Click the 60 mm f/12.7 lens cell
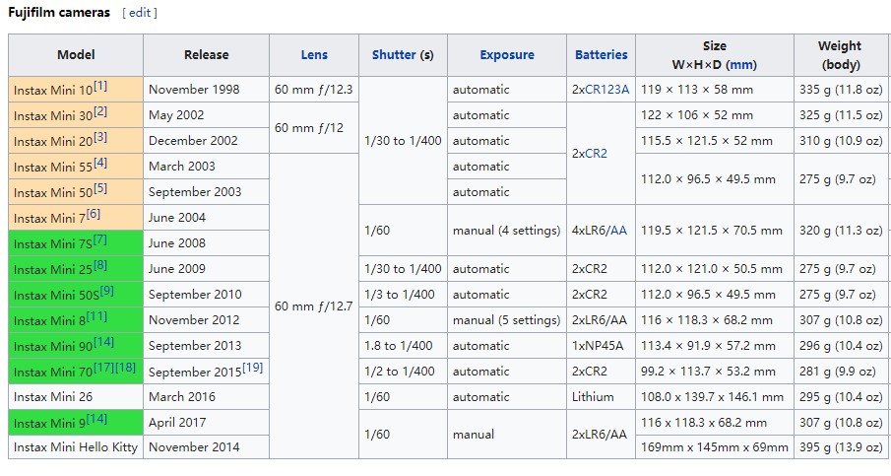The width and height of the screenshot is (891, 476). 314,306
